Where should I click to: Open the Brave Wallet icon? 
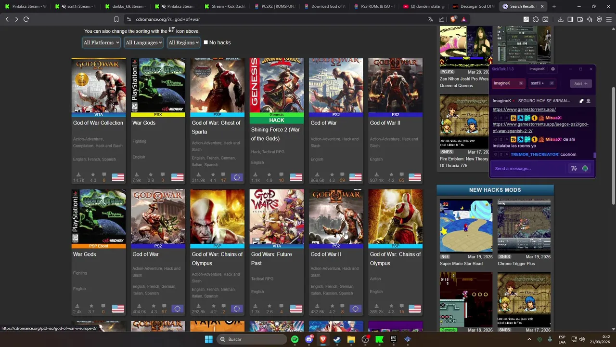coord(580,19)
